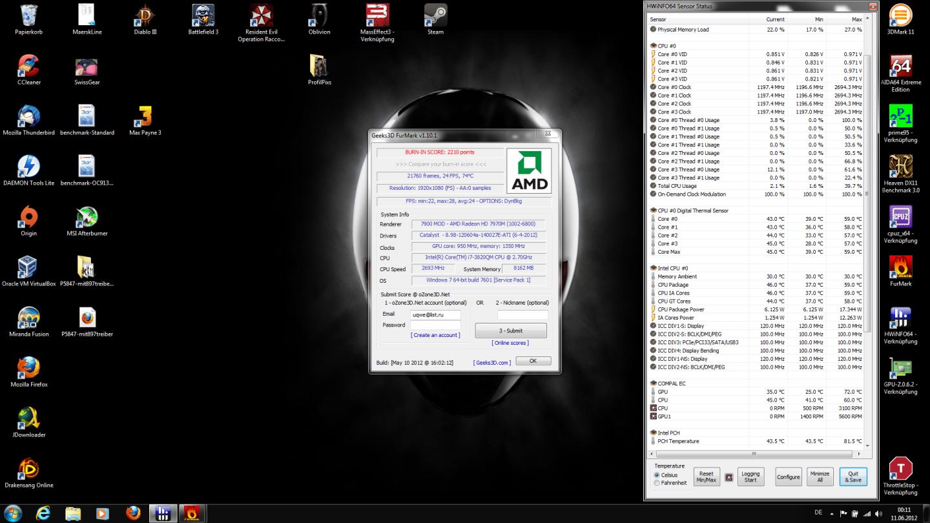Open DAEMON Tools Lite shortcut
This screenshot has height=523, width=930.
pyautogui.click(x=29, y=170)
